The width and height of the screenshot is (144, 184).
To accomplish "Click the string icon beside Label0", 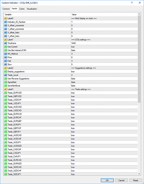I will pyautogui.click(x=6, y=19).
